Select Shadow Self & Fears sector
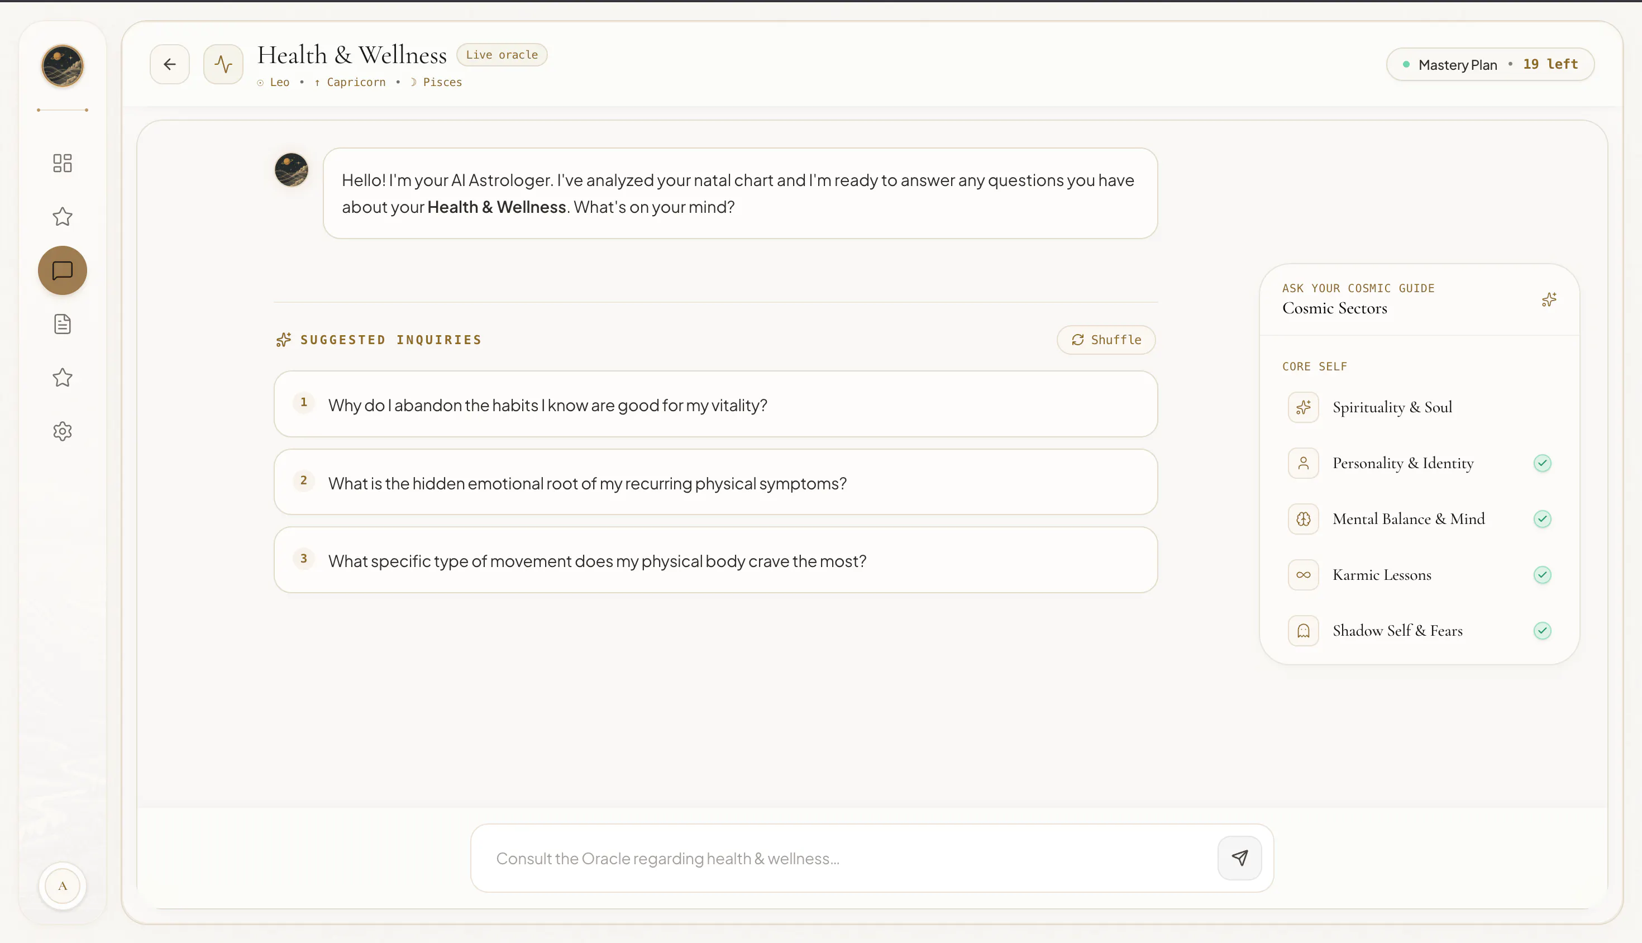The height and width of the screenshot is (943, 1642). (x=1419, y=631)
